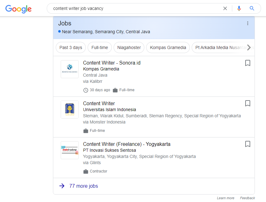Viewport: 266px width, 202px height.
Task: Select the Past 3 days filter chip
Action: pos(71,47)
